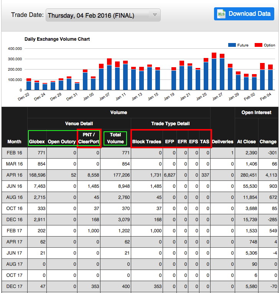This screenshot has height=293, width=280.
Task: Click the Month column header
Action: click(x=14, y=142)
